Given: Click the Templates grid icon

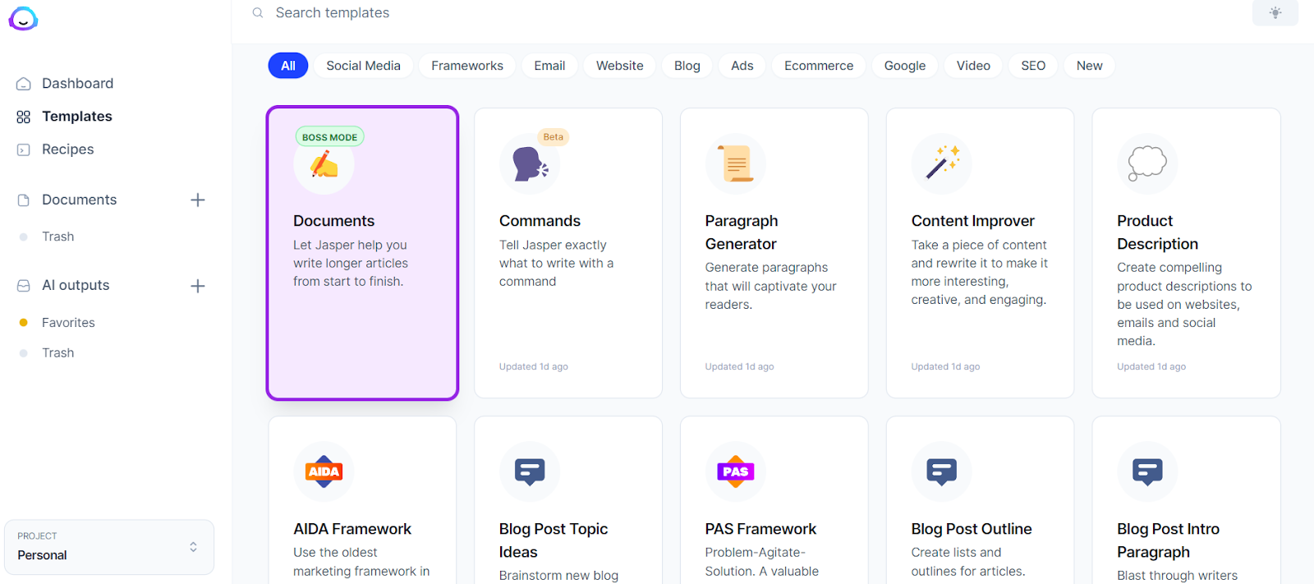Looking at the screenshot, I should (x=24, y=117).
